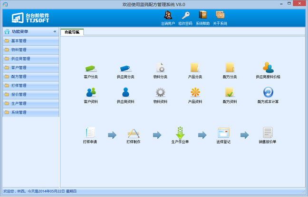Click 关于系统 in the toolbar
Viewport: 308px width, 197px height.
tap(220, 18)
